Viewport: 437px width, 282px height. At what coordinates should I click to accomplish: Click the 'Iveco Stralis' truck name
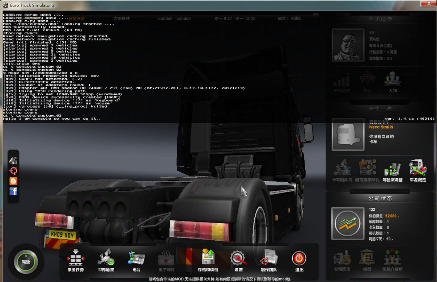point(381,127)
